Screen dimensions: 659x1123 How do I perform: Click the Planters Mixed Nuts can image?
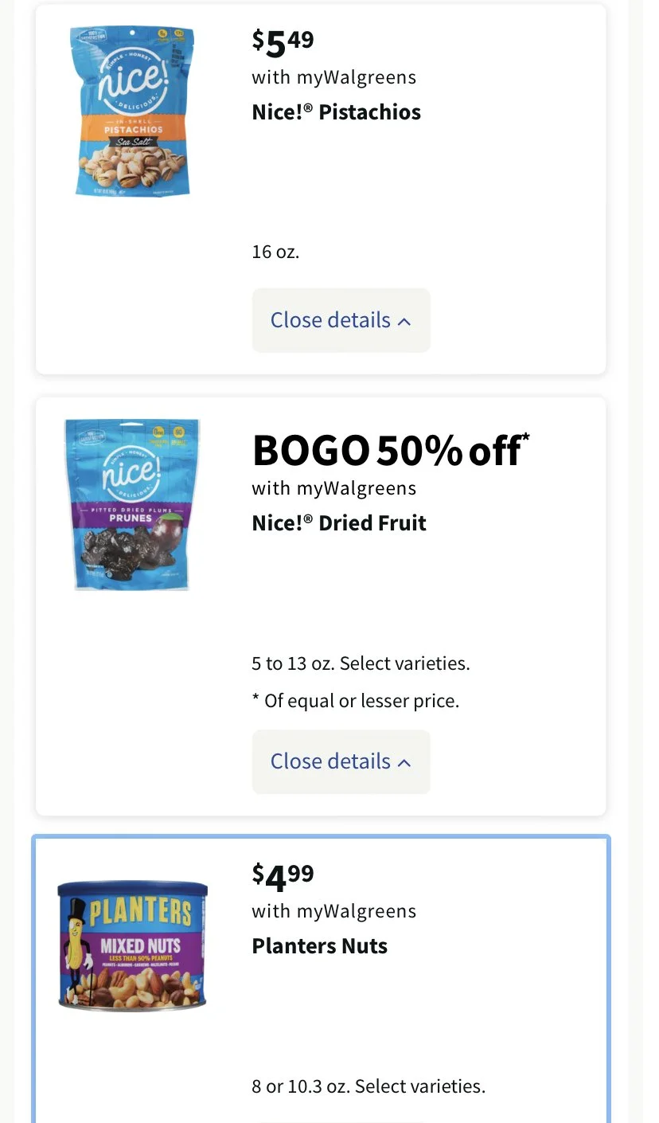pos(132,945)
